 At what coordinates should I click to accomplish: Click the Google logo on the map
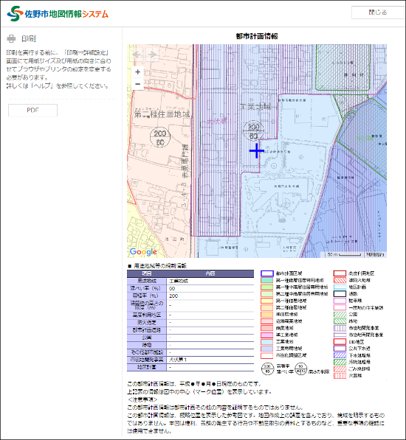(143, 252)
